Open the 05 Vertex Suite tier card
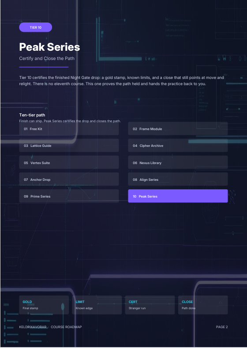The height and width of the screenshot is (348, 247). pyautogui.click(x=69, y=162)
